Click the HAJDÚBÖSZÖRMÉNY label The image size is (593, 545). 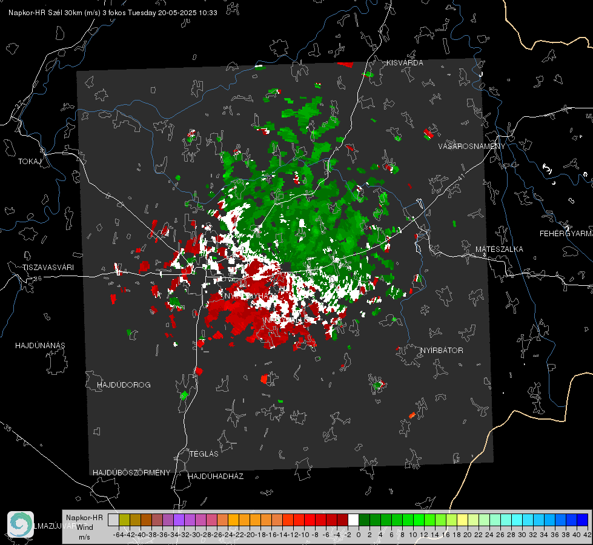coord(131,472)
